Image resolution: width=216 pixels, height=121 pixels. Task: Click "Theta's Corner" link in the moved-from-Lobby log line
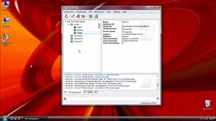[x=112, y=79]
